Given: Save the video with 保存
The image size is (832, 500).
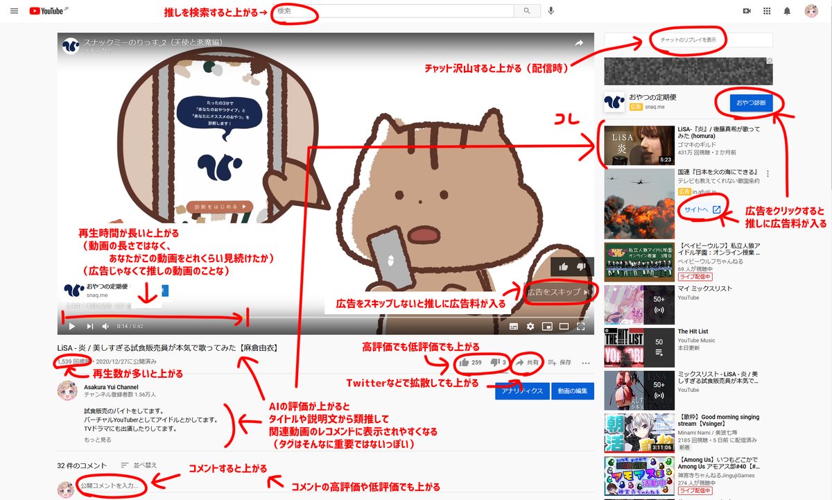Looking at the screenshot, I should (560, 362).
